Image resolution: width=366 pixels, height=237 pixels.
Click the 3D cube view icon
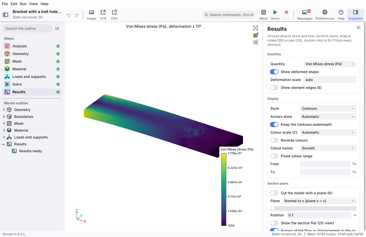click(x=256, y=35)
